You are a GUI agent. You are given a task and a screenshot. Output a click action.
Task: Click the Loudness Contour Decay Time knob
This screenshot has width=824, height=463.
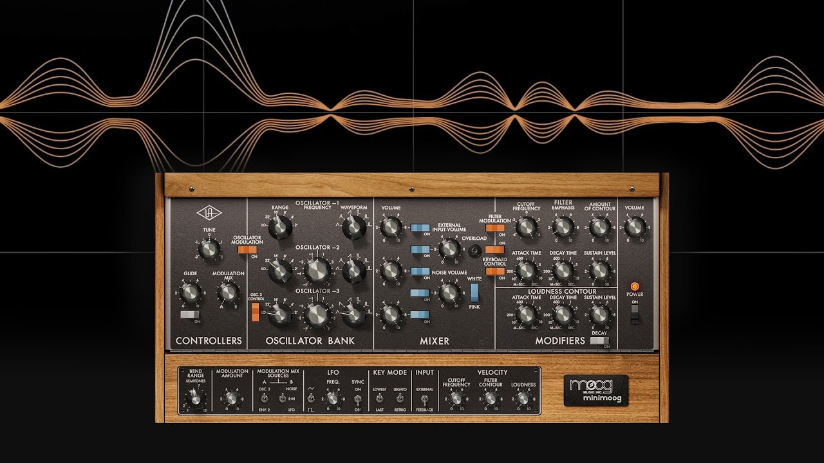coord(563,315)
